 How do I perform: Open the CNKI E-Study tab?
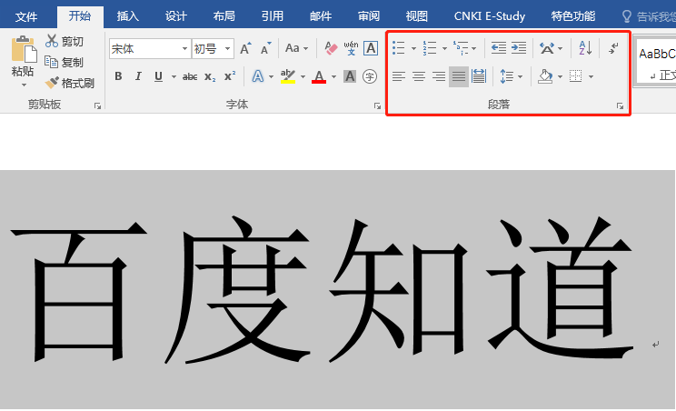490,16
